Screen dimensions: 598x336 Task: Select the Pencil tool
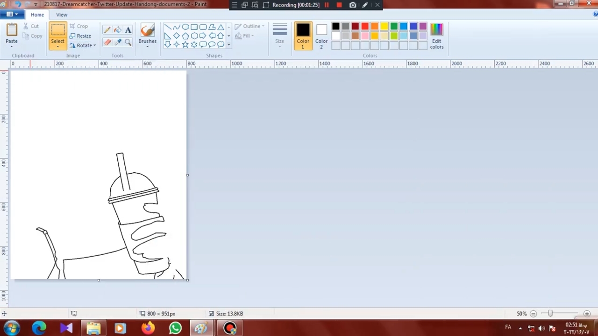click(107, 30)
